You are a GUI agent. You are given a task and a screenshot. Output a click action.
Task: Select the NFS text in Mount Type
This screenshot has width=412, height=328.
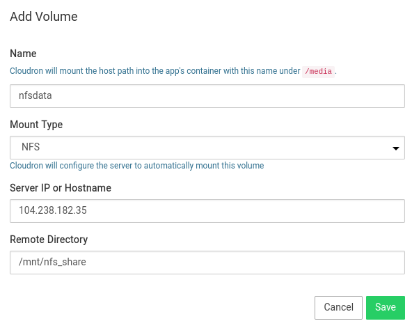[31, 147]
